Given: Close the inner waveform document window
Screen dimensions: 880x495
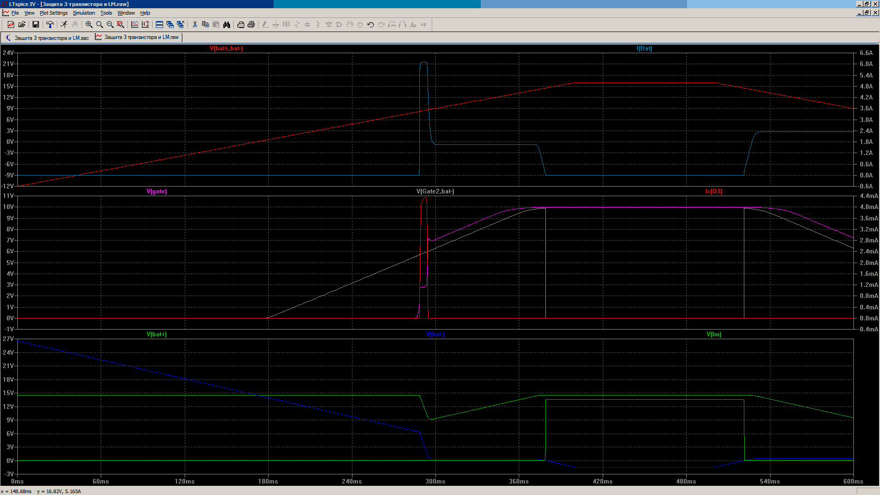Looking at the screenshot, I should pyautogui.click(x=875, y=13).
